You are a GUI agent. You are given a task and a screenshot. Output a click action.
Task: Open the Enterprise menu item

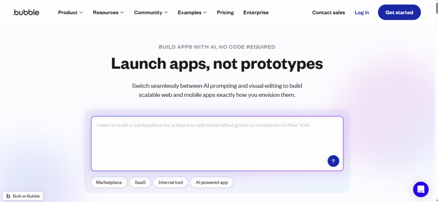click(256, 12)
